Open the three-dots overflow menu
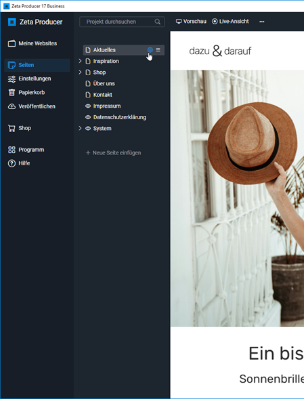The width and height of the screenshot is (304, 399). click(262, 22)
